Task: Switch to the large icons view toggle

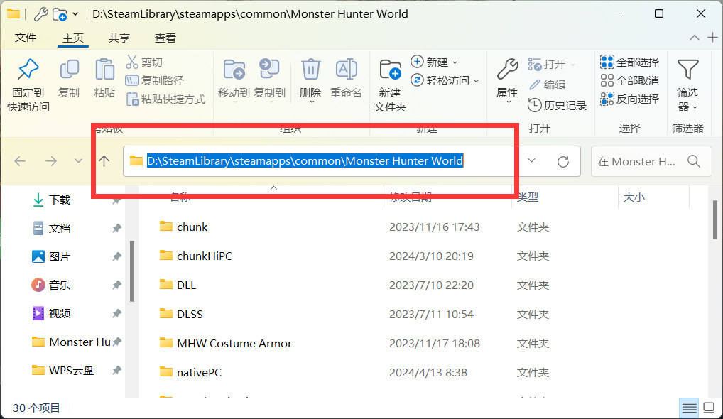Action: point(709,408)
